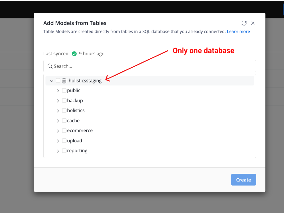Expand the upload schema
The height and width of the screenshot is (213, 284).
(58, 140)
